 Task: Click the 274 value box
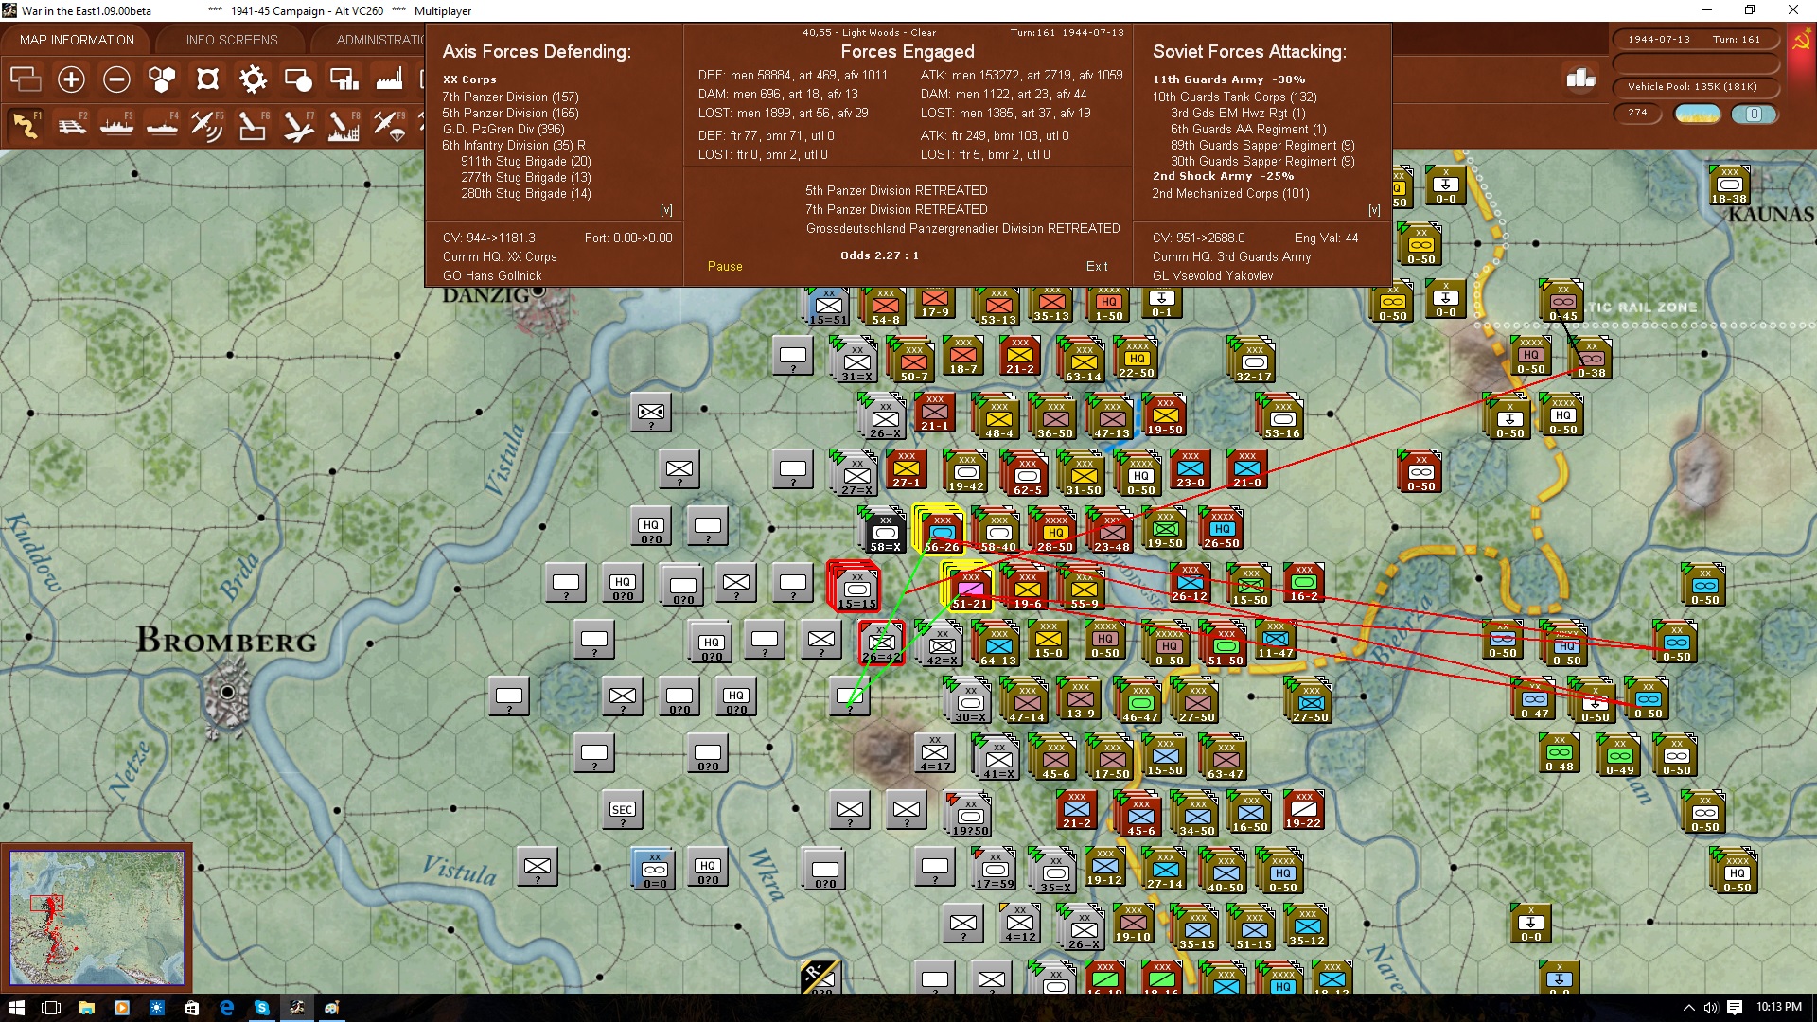[1637, 113]
